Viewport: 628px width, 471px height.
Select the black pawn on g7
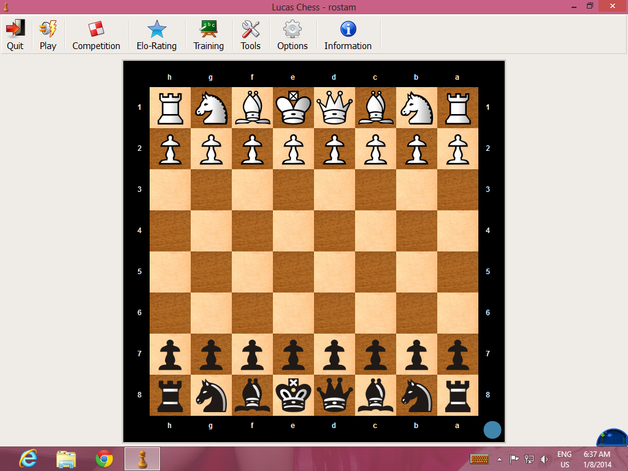click(212, 354)
